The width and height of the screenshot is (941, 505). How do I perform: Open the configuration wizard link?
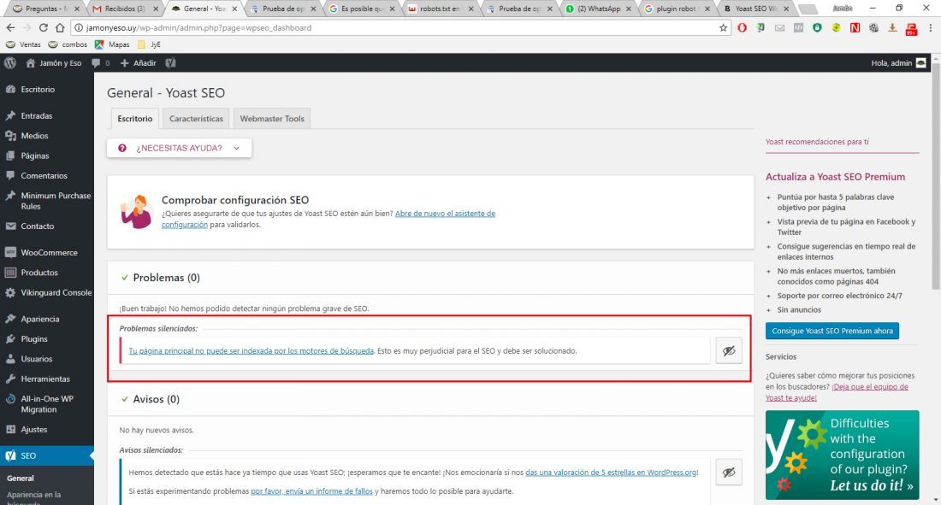328,219
